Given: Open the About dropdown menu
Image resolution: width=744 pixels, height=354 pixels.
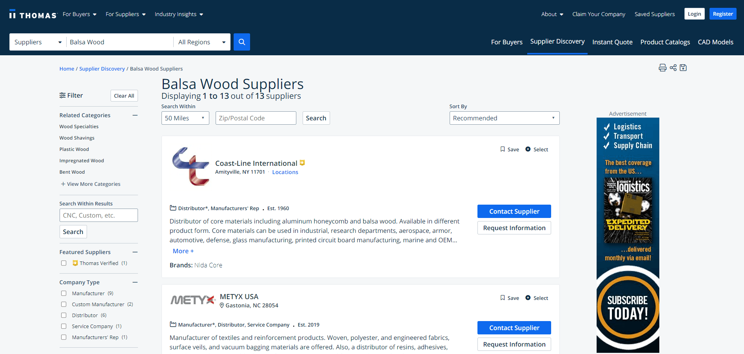Looking at the screenshot, I should [x=552, y=14].
